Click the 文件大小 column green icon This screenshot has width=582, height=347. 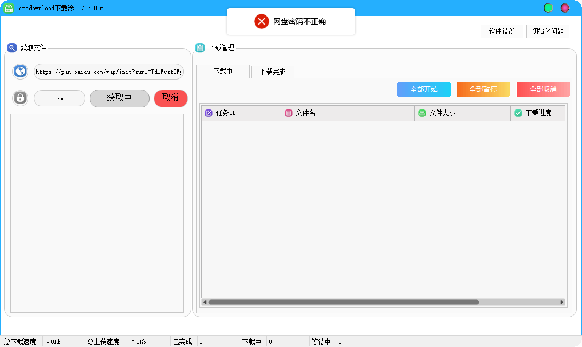422,113
